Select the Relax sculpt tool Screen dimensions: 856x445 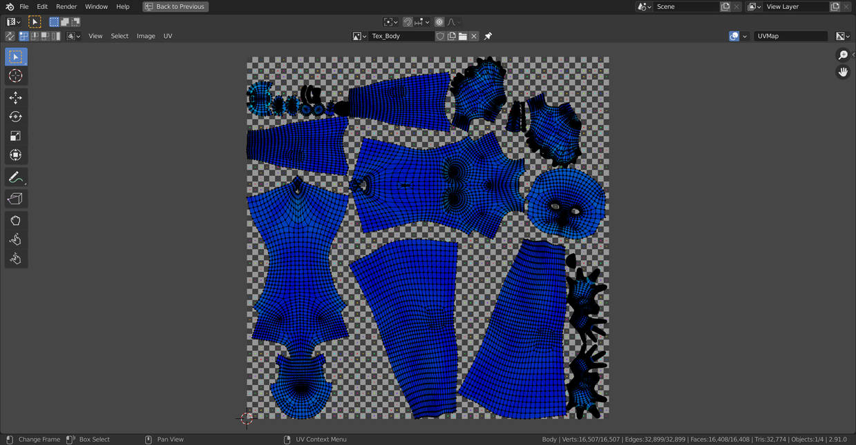click(15, 239)
